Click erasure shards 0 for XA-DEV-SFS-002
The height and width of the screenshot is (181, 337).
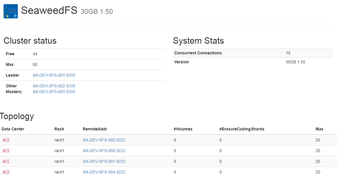[x=221, y=140]
